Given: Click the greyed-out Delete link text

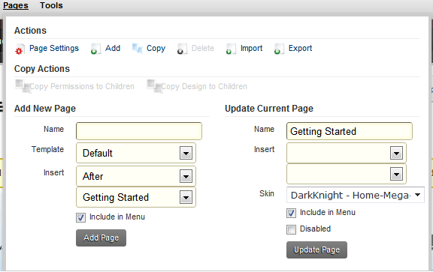Looking at the screenshot, I should coord(203,48).
